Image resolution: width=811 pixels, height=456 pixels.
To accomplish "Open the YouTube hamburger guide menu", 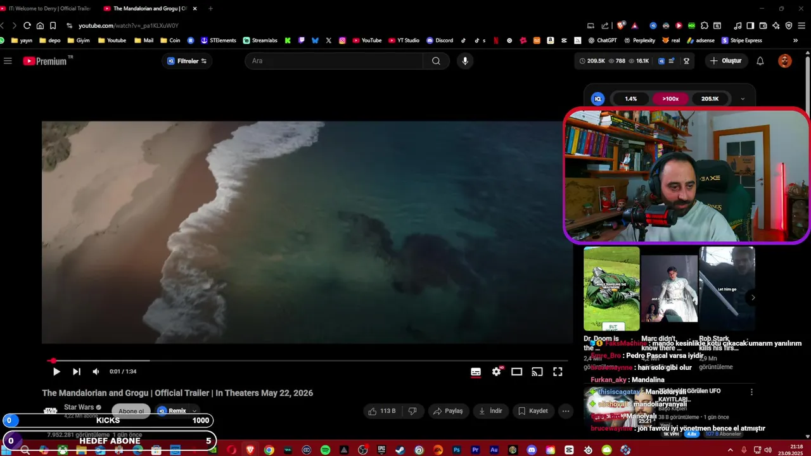I will coord(8,61).
